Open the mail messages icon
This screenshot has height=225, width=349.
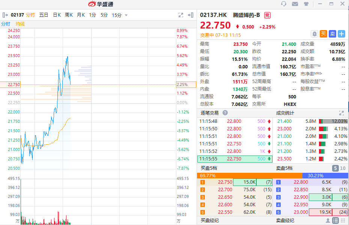click(295, 4)
